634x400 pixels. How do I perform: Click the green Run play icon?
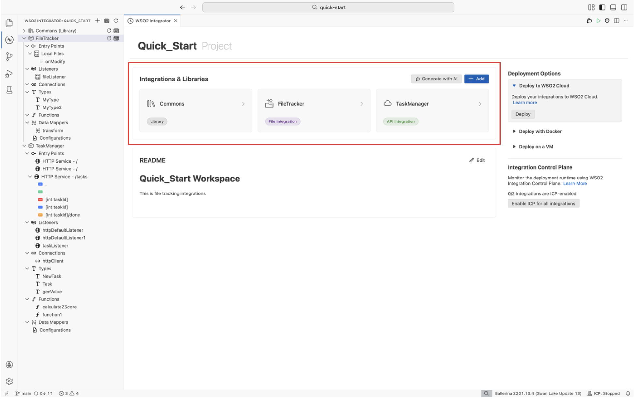pos(598,21)
